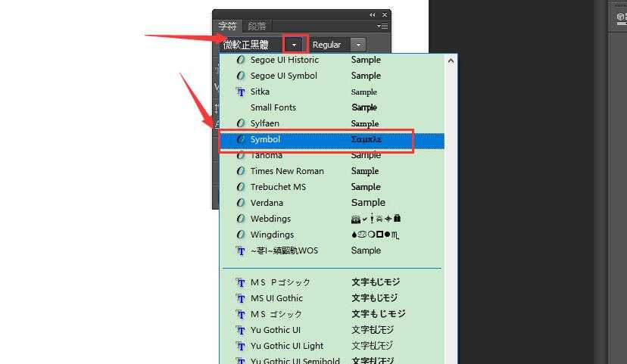The image size is (627, 364).
Task: Close the character panel
Action: click(x=385, y=14)
